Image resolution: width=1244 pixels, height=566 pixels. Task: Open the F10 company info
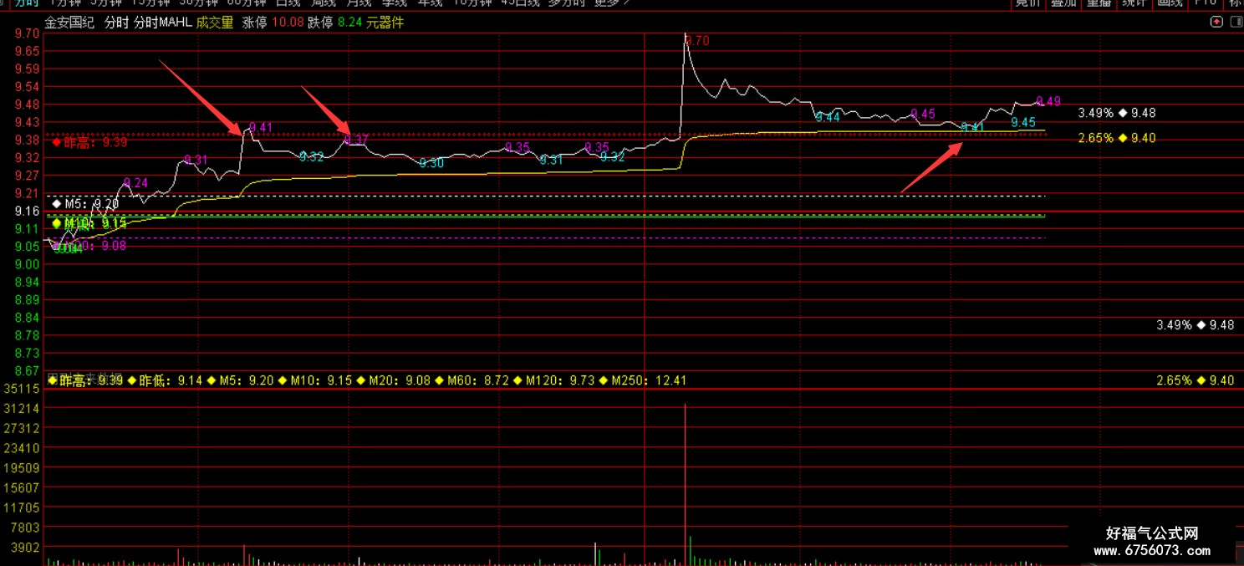click(1206, 3)
